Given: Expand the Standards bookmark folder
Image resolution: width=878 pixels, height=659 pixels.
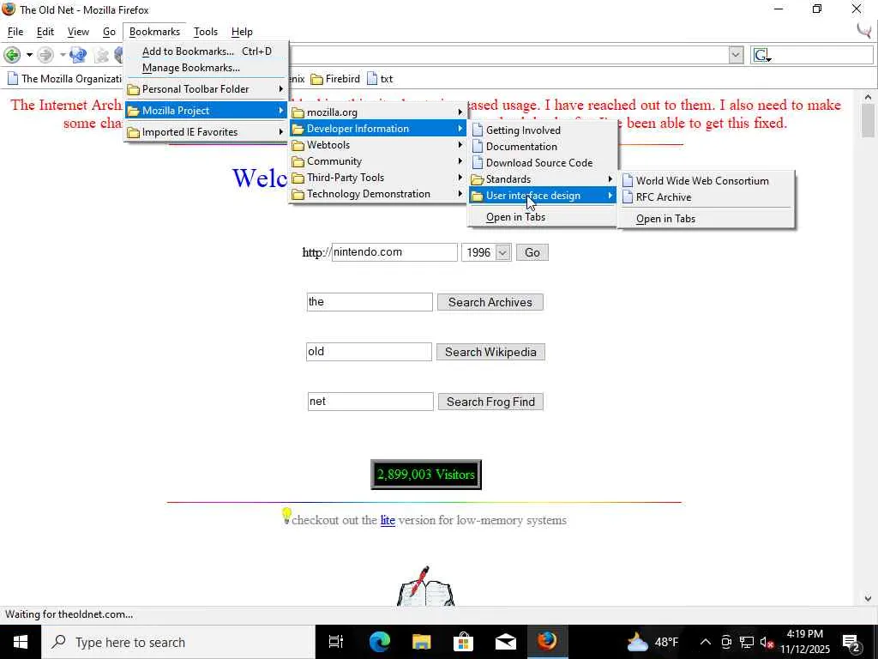Looking at the screenshot, I should point(543,178).
